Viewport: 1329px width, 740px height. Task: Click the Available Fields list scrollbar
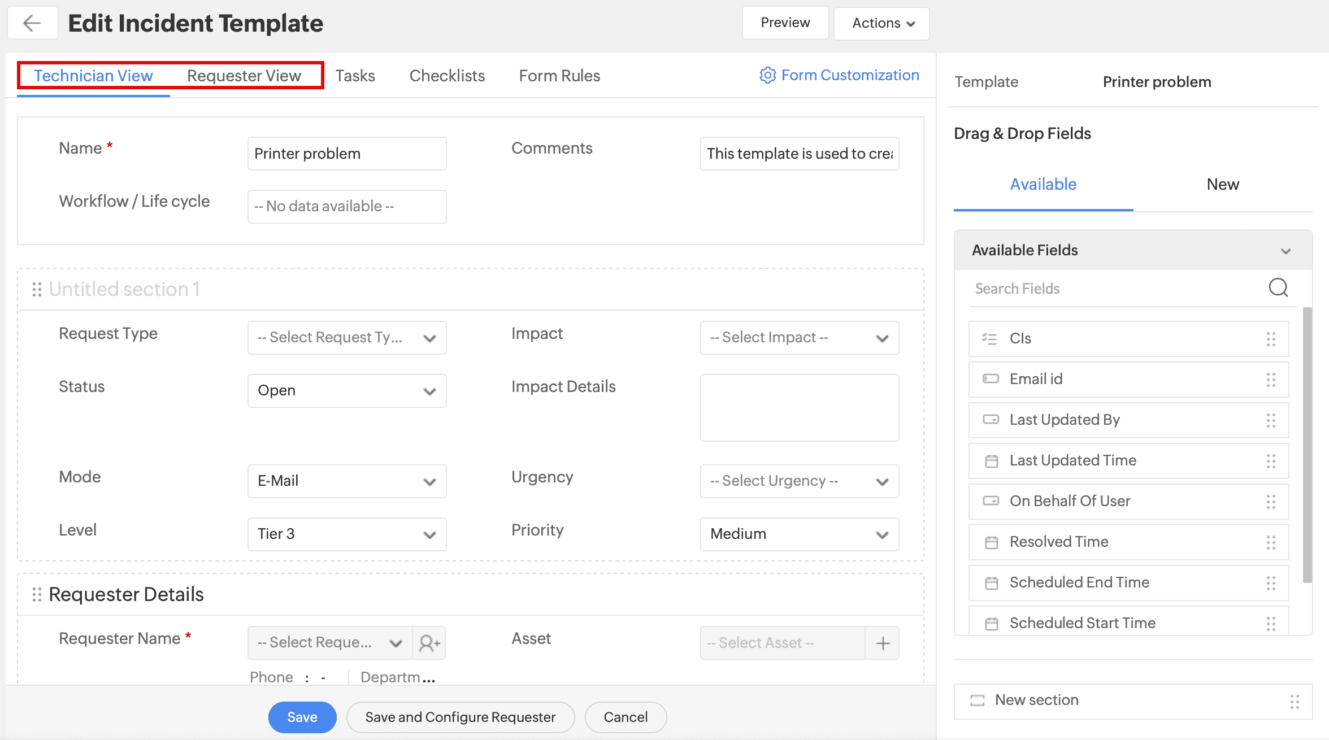click(1307, 445)
